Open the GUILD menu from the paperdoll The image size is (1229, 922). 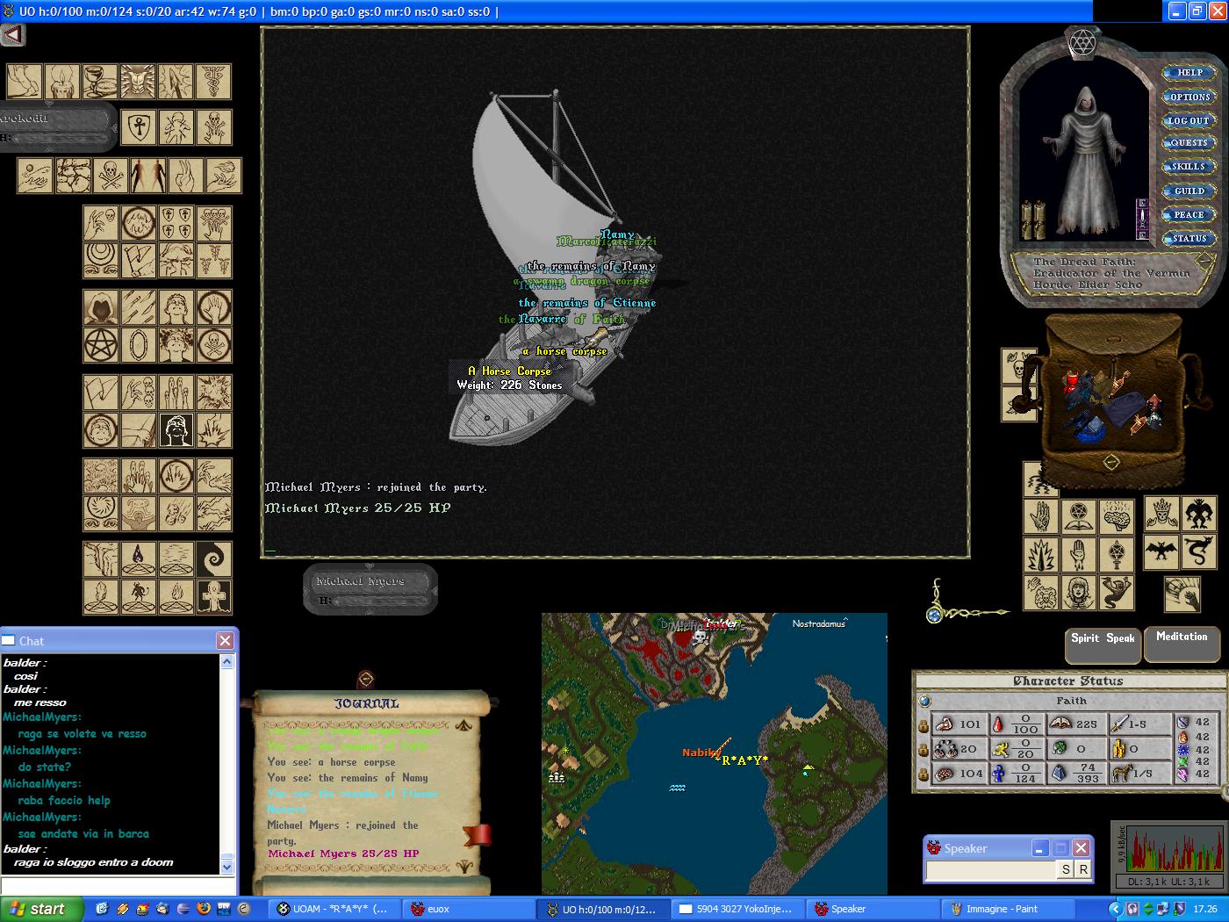[1189, 191]
